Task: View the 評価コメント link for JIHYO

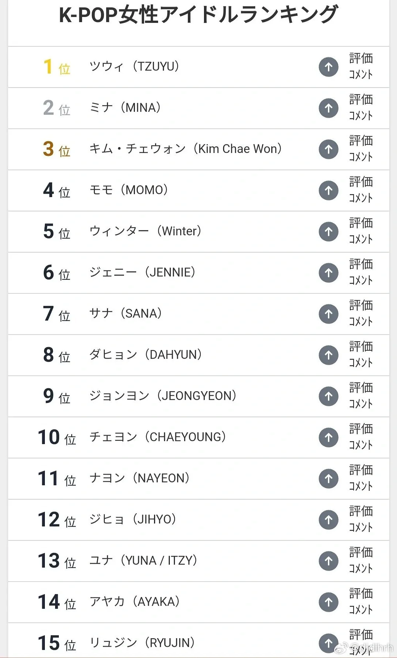Action: (361, 519)
